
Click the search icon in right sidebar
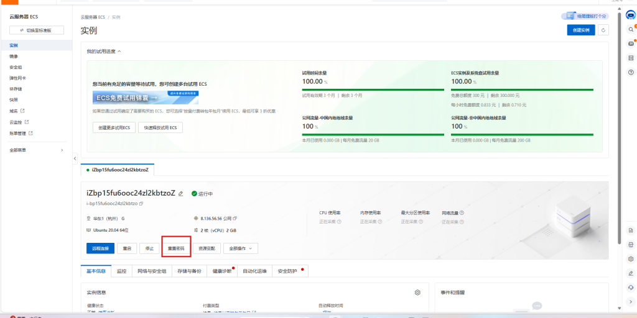[630, 29]
